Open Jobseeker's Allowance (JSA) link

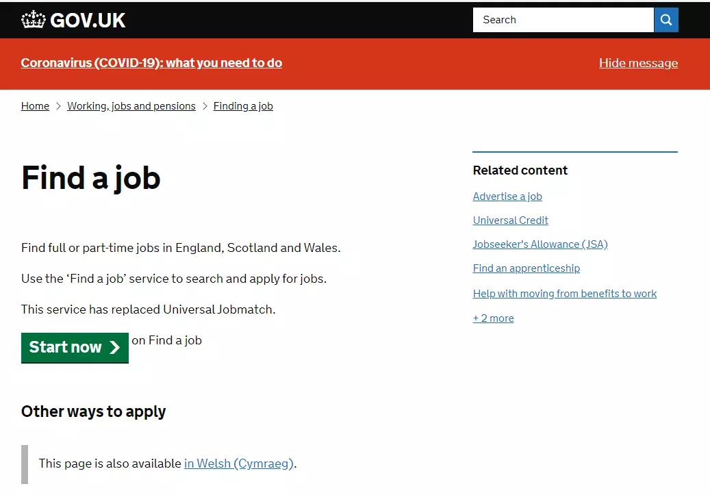tap(540, 244)
